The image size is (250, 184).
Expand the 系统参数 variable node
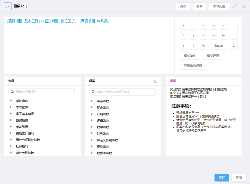[x=11, y=100]
